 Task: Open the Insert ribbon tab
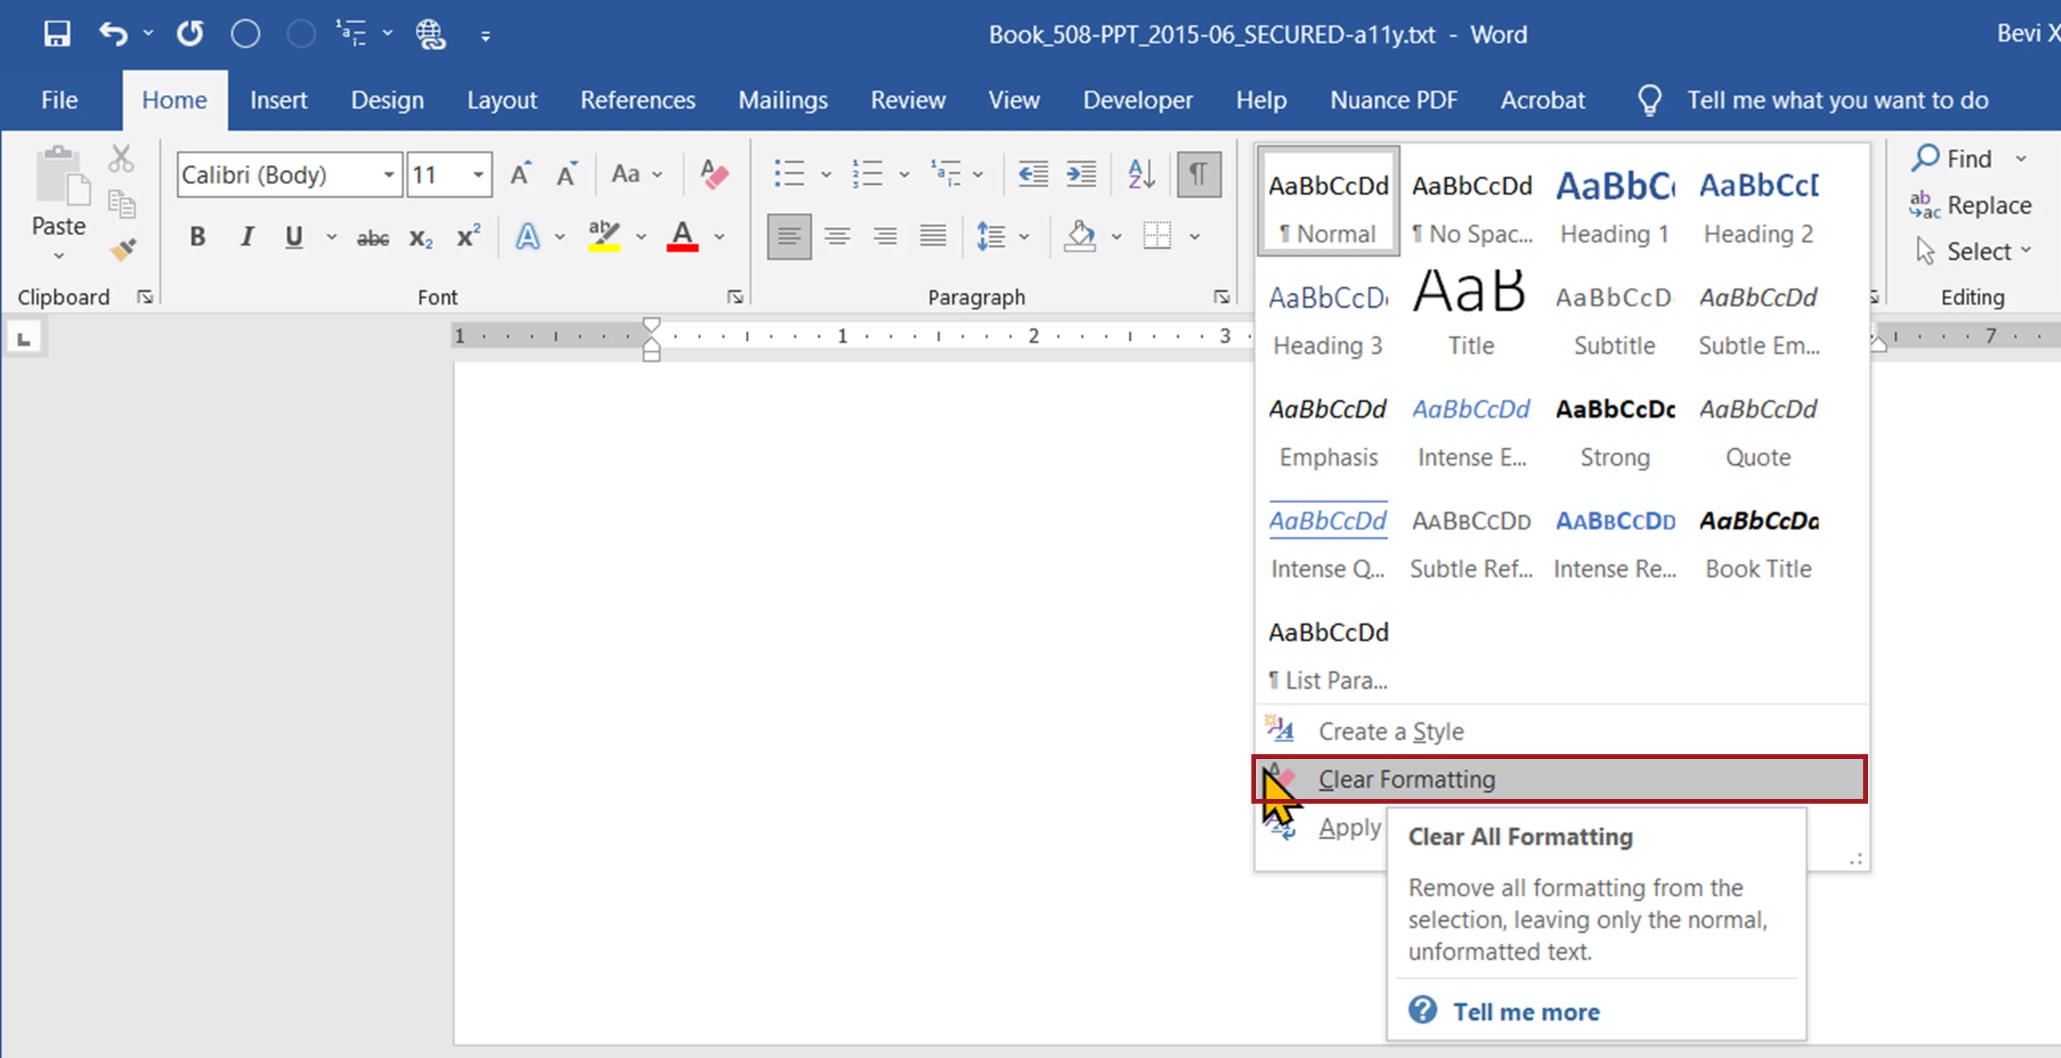pyautogui.click(x=278, y=100)
